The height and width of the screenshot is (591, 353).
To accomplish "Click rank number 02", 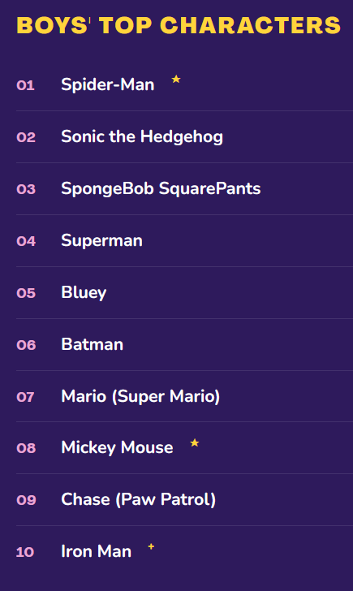I will tap(26, 137).
